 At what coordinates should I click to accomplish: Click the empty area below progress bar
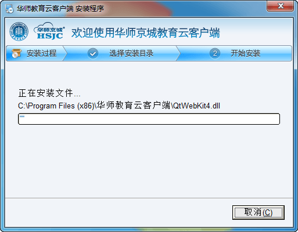[x=149, y=161]
